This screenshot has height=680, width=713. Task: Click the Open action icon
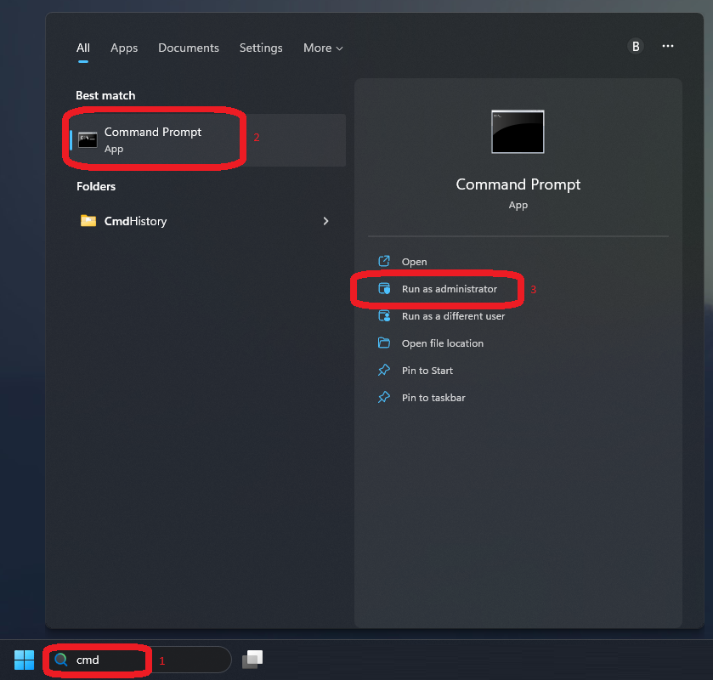pos(384,261)
